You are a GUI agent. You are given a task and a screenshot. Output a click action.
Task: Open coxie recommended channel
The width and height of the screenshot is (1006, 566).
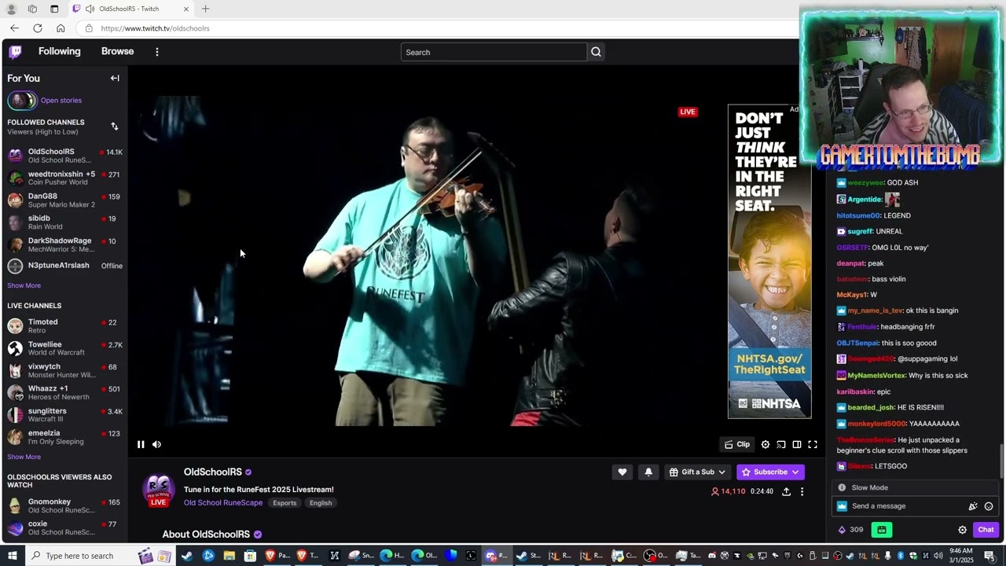point(64,527)
